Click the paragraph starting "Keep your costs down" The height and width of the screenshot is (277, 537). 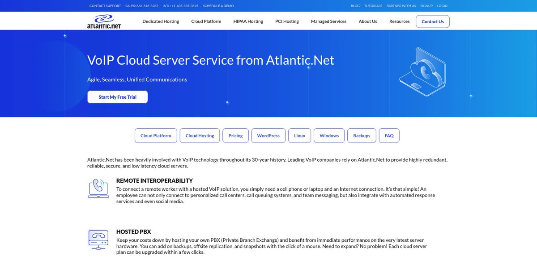click(272, 246)
